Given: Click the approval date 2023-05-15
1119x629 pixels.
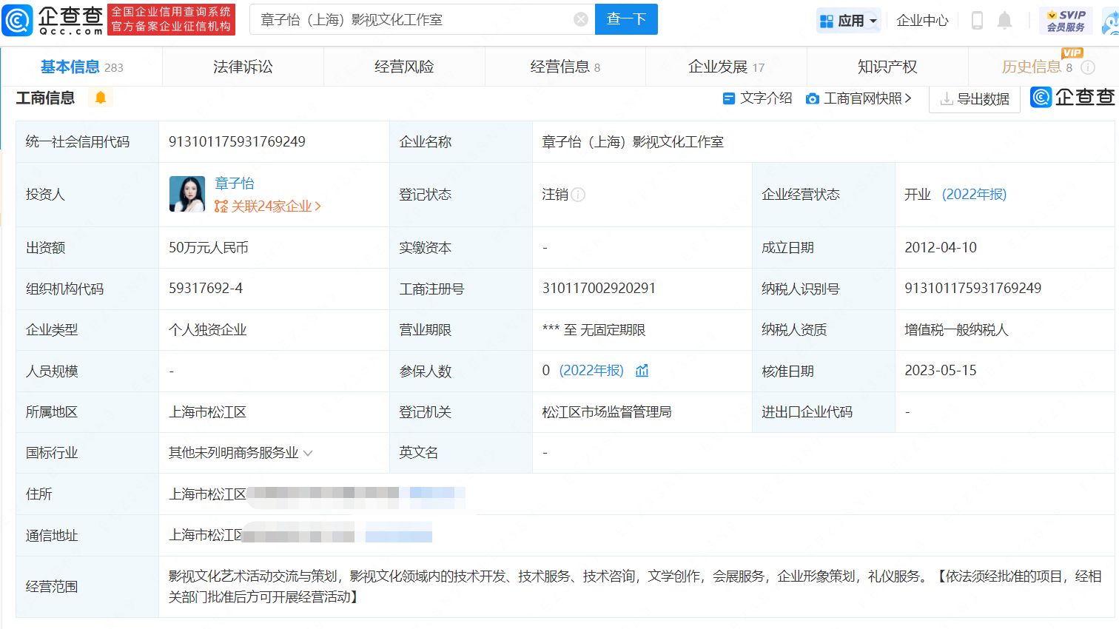Looking at the screenshot, I should point(941,370).
